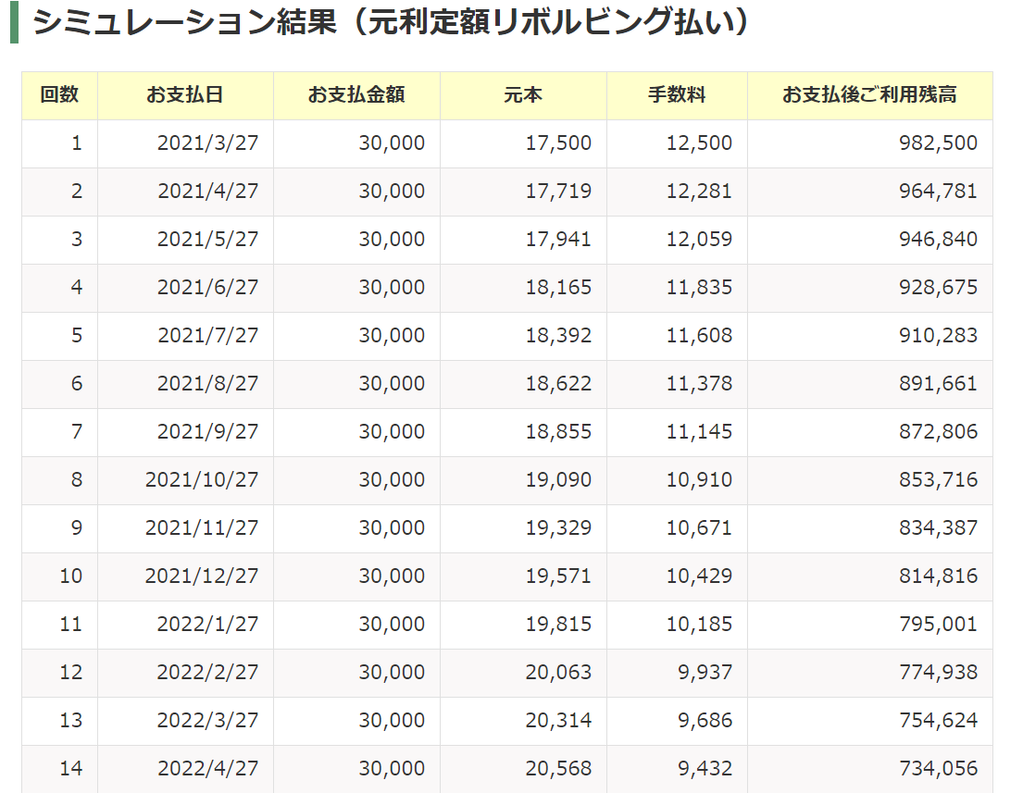
Task: Click the お支払日 column header
Action: tap(185, 95)
